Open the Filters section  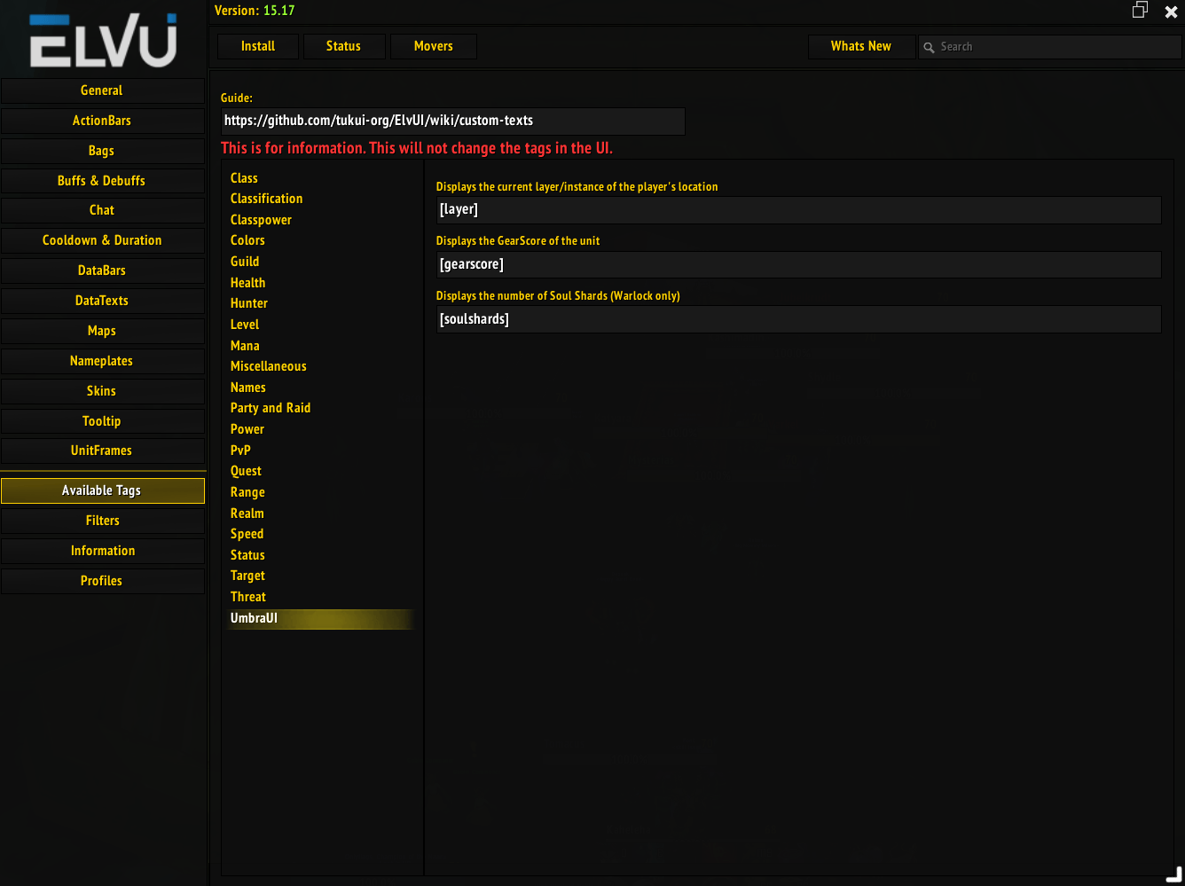coord(102,521)
